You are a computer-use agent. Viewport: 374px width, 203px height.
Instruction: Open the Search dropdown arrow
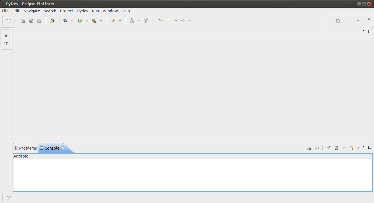coord(120,21)
